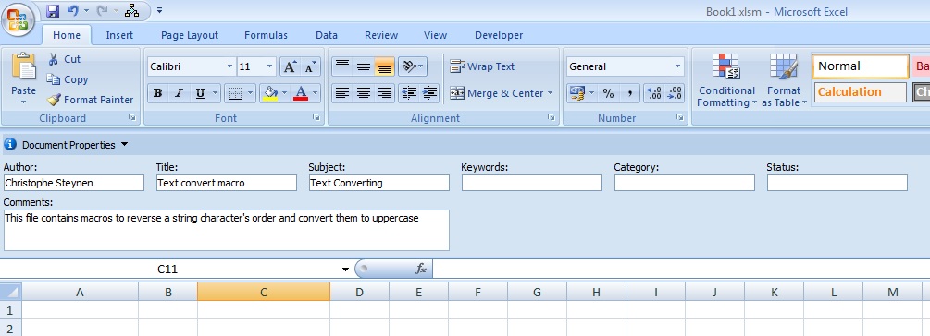Screen dimensions: 930x336
Task: Switch to the Formulas ribbon tab
Action: (x=266, y=35)
